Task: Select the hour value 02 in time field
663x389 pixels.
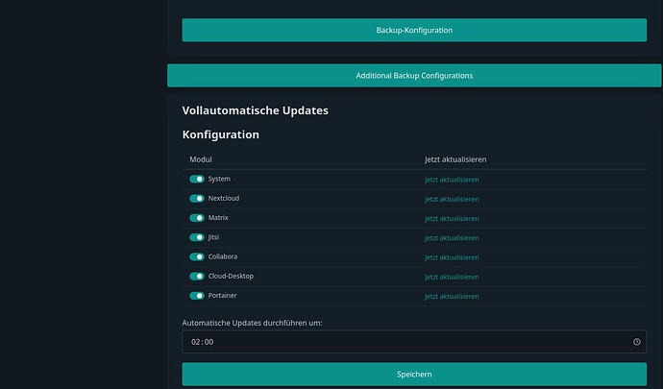Action: (x=196, y=342)
